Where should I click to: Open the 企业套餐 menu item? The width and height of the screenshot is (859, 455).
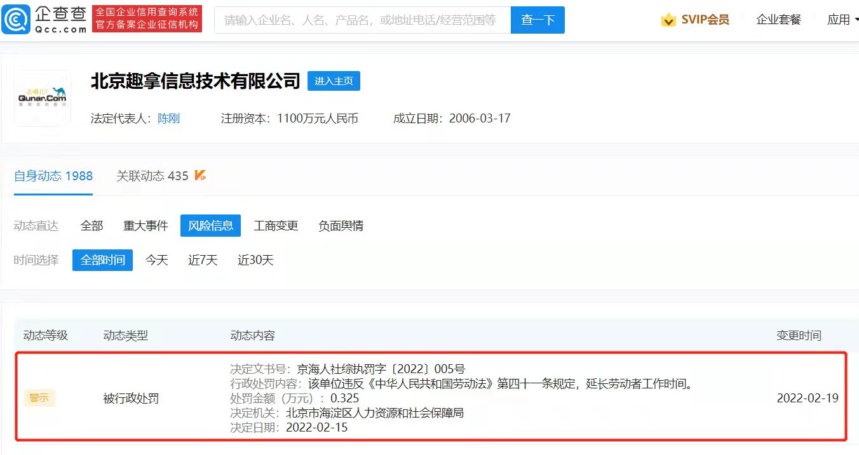tap(778, 20)
